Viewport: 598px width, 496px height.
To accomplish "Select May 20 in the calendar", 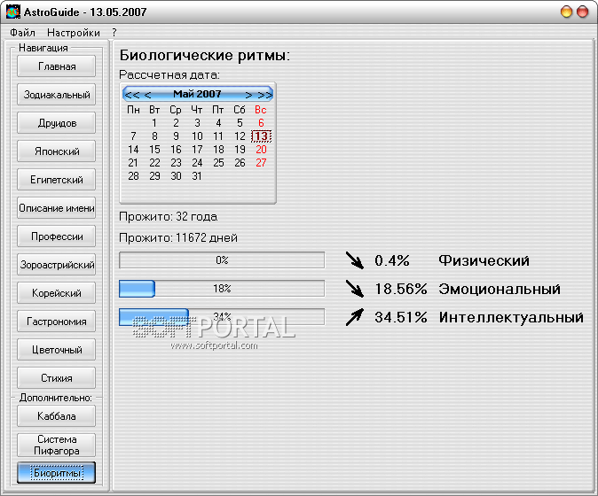I will click(x=261, y=150).
